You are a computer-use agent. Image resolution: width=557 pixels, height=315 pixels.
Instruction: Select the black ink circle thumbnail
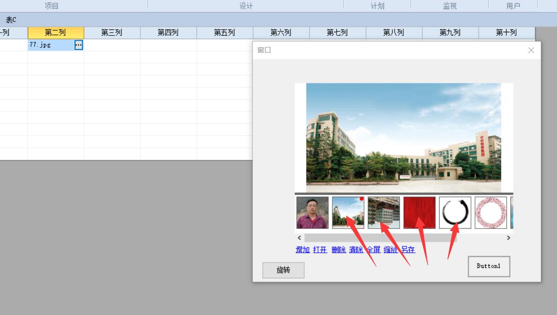pyautogui.click(x=455, y=213)
